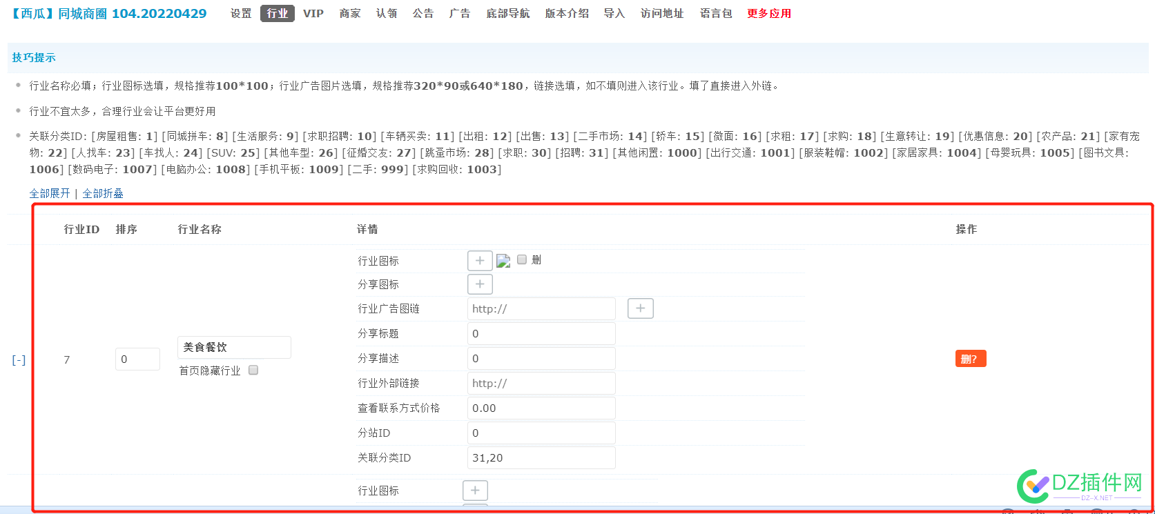
Task: Open the 版本介绍 tab
Action: tap(567, 13)
